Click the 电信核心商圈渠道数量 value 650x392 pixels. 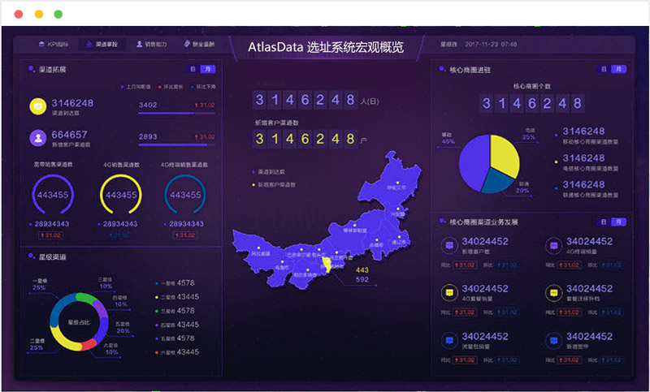[x=583, y=158]
